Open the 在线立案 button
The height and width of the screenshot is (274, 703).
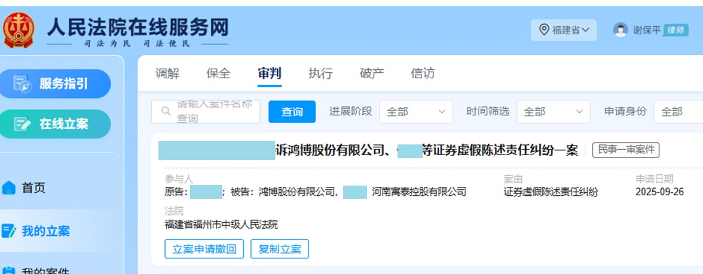tap(55, 124)
